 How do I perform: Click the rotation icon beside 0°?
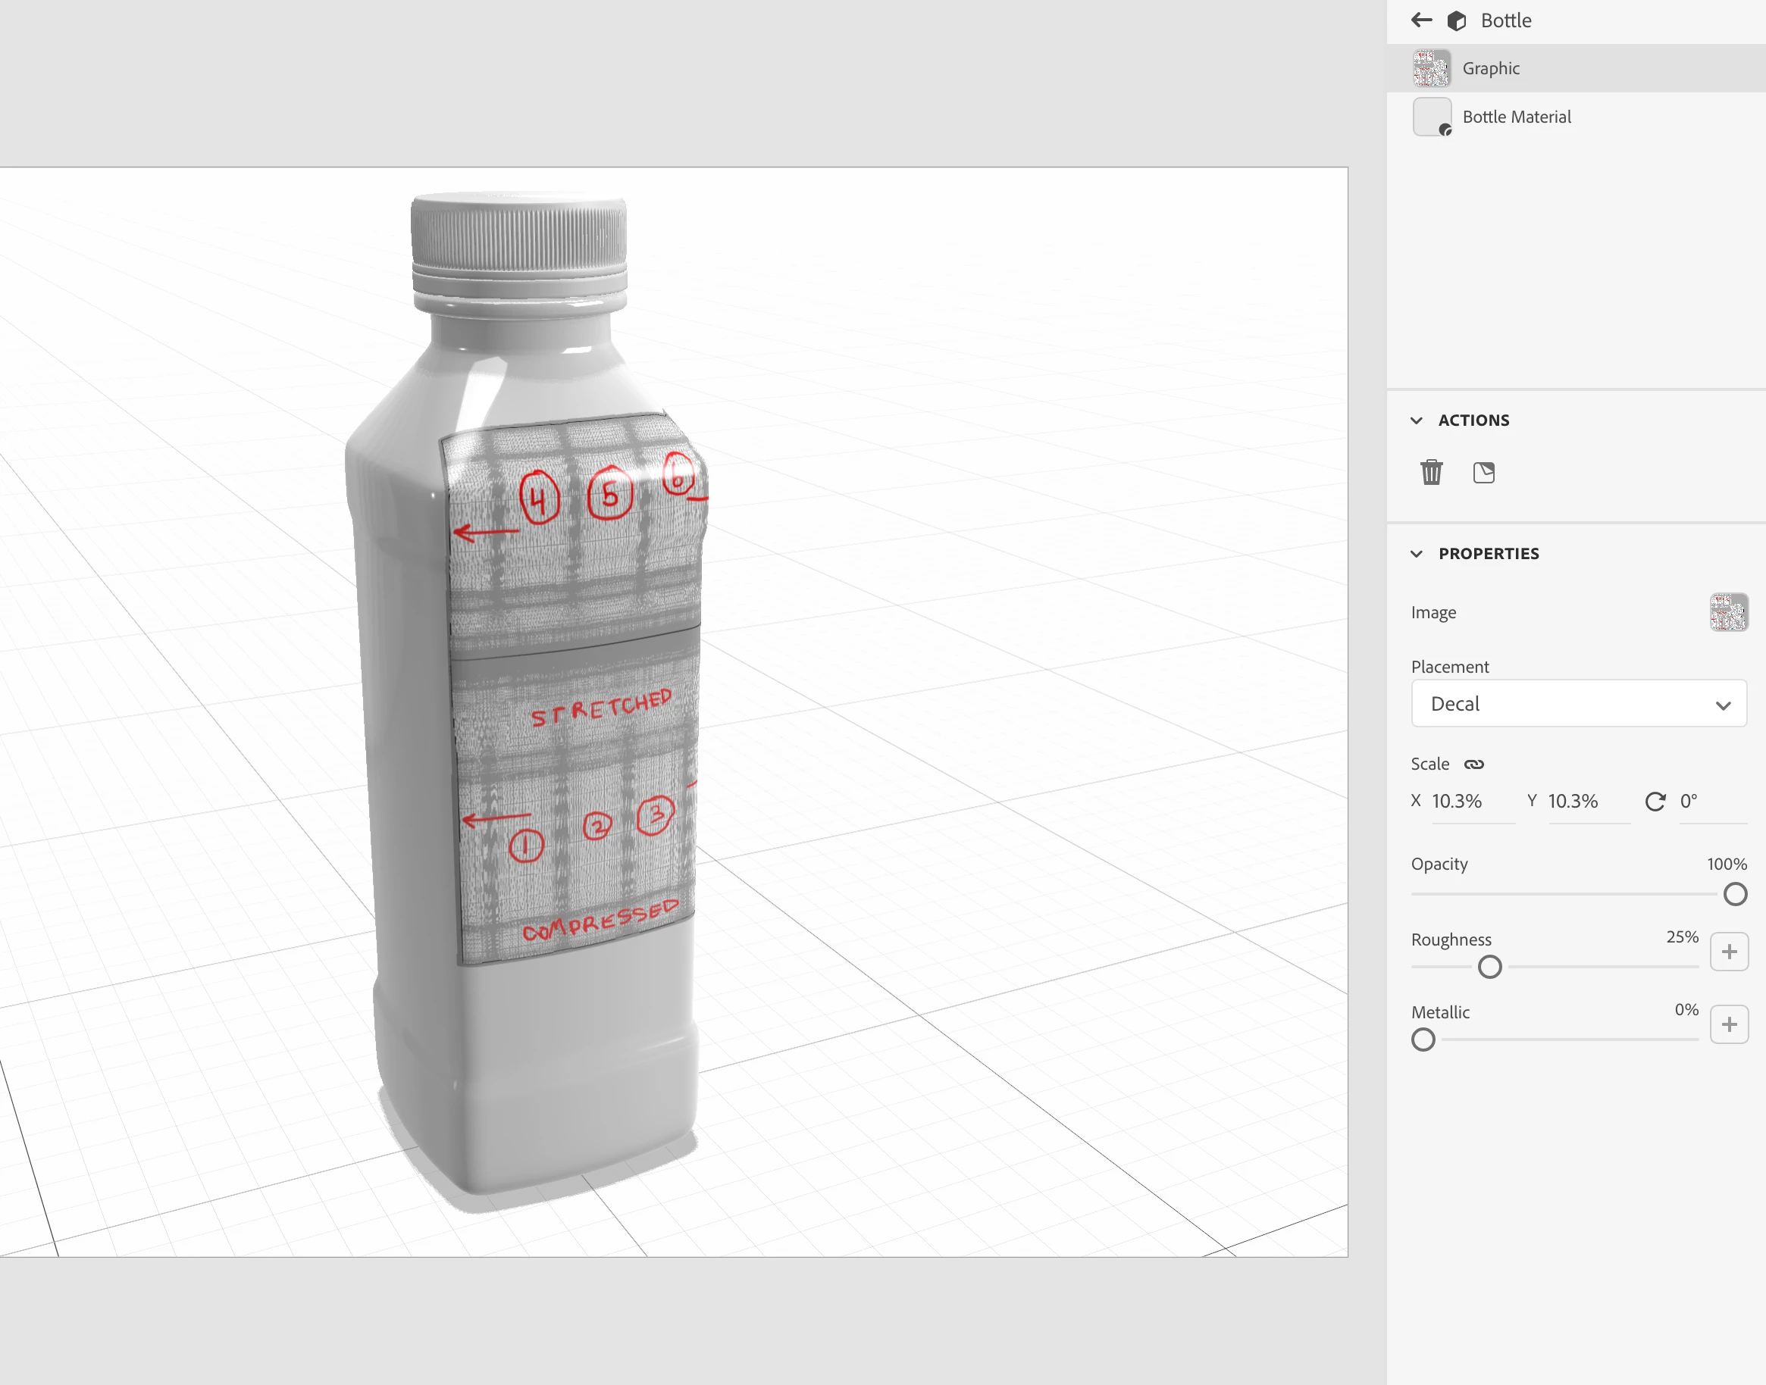coord(1655,801)
